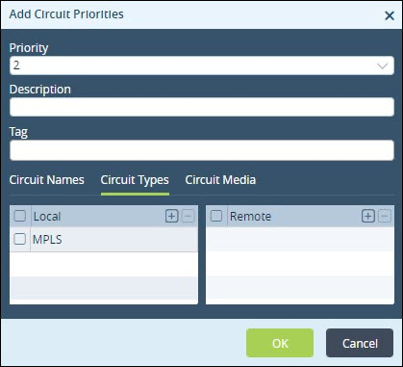Open the Circuit Media tab

[x=220, y=180]
